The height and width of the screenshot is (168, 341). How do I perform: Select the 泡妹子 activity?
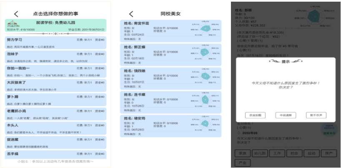56,57
